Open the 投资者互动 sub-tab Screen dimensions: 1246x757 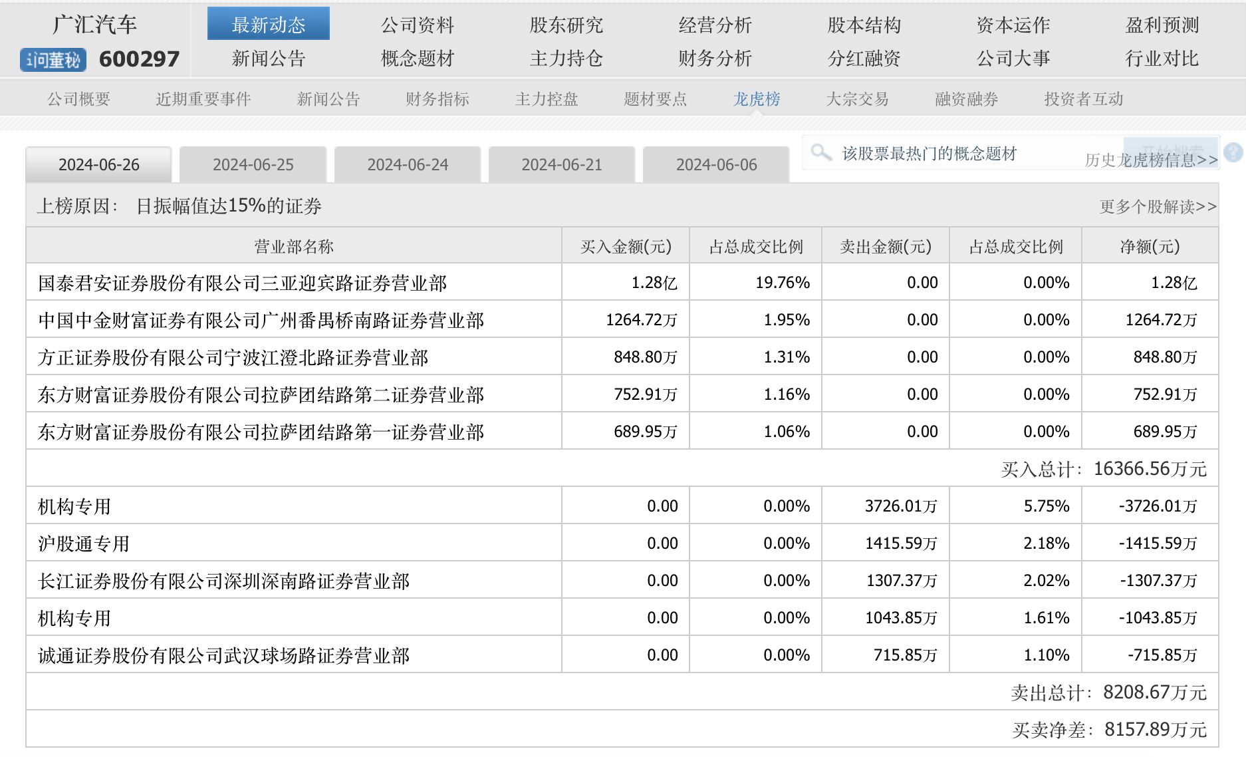[1083, 99]
